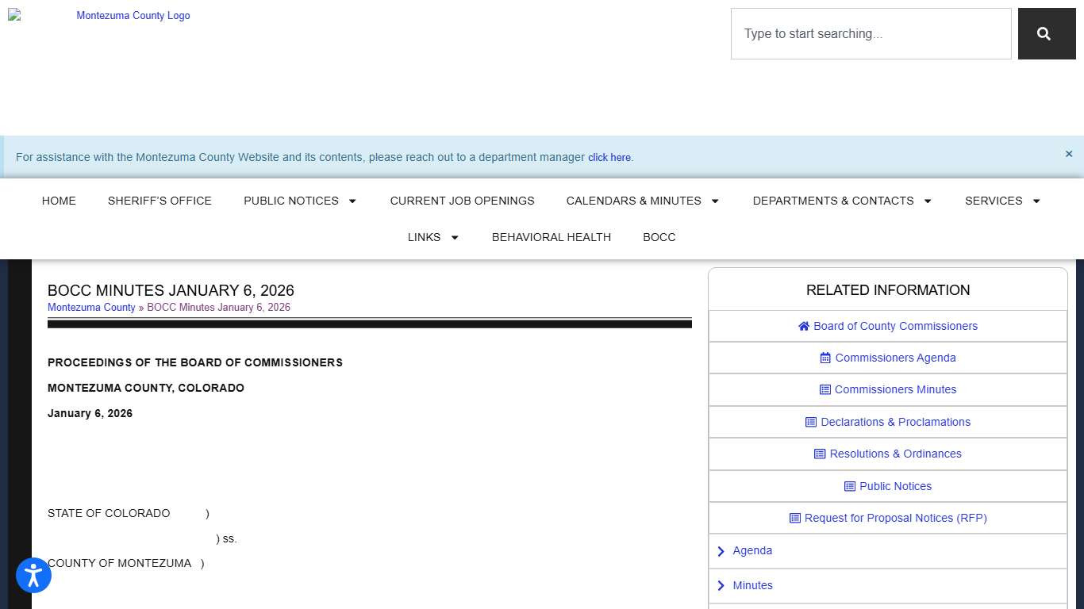1084x609 pixels.
Task: Click the icon beside Resolutions & Ordinances
Action: [x=819, y=454]
